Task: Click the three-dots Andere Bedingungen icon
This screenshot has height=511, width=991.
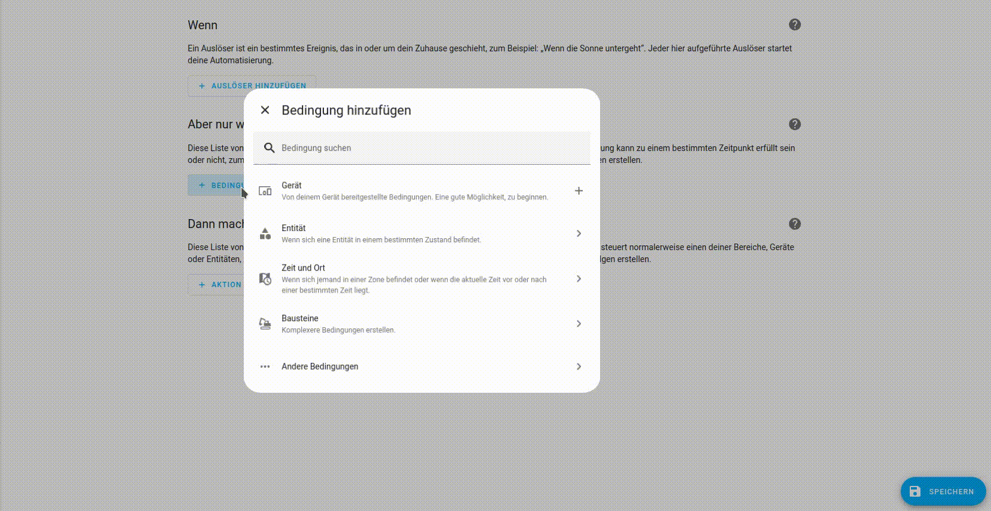Action: (x=265, y=367)
